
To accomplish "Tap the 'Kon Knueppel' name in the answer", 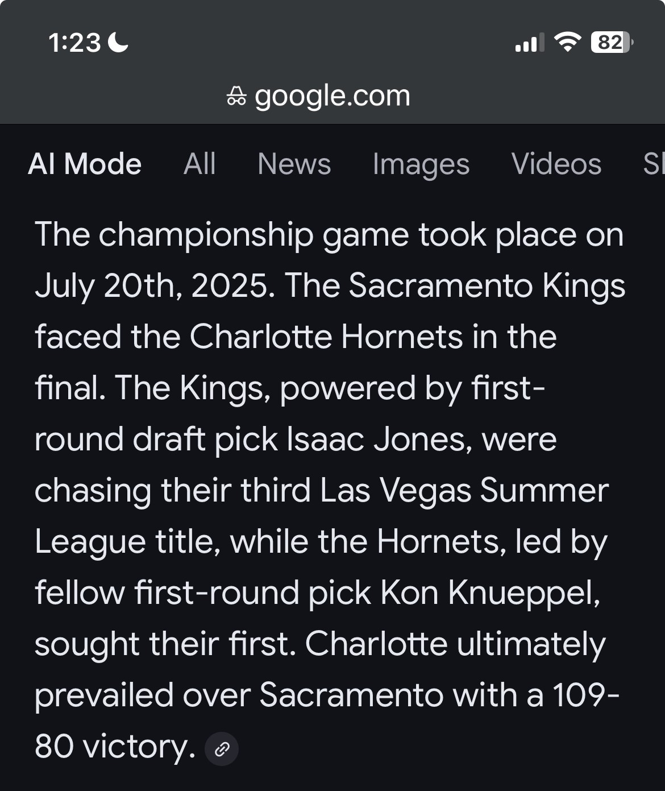I will pos(491,593).
